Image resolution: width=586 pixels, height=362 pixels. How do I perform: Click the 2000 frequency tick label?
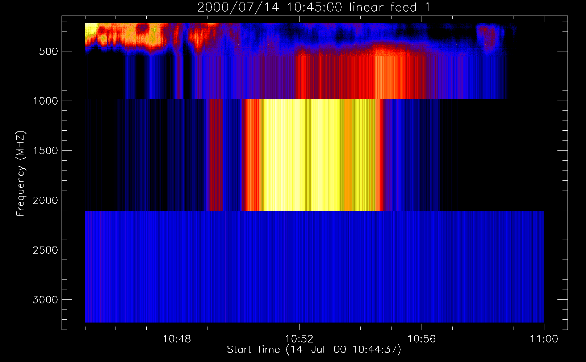coord(45,201)
